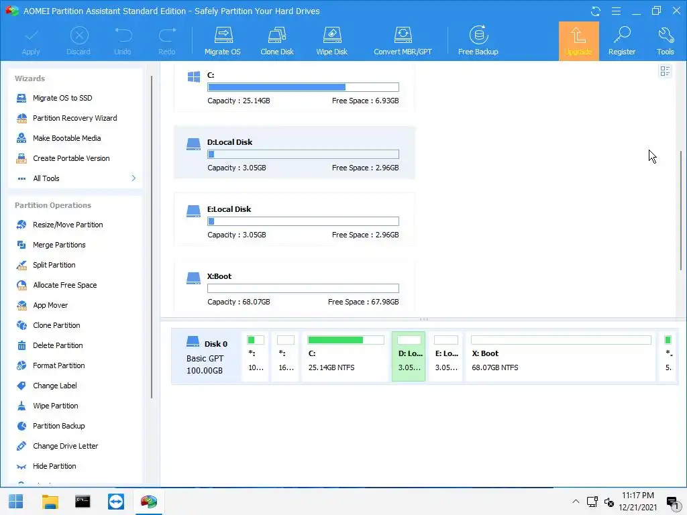This screenshot has width=687, height=515.
Task: Toggle the partition list view layout icon
Action: click(665, 71)
